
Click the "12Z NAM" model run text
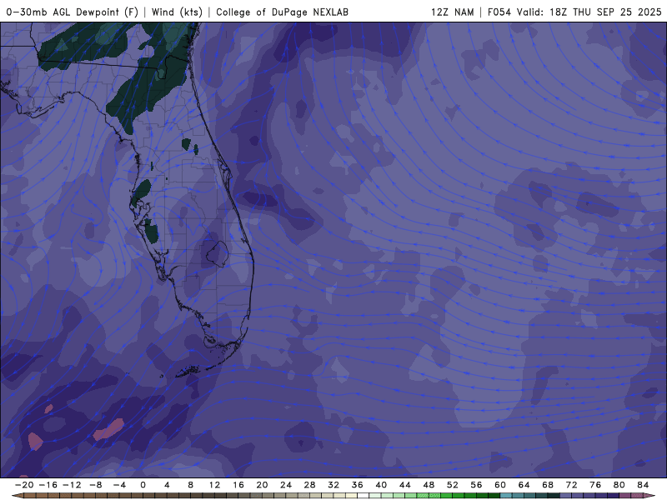click(x=452, y=12)
